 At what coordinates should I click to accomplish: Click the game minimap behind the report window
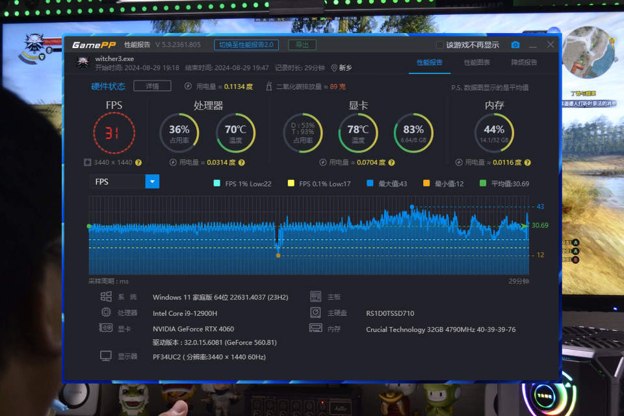[x=588, y=53]
